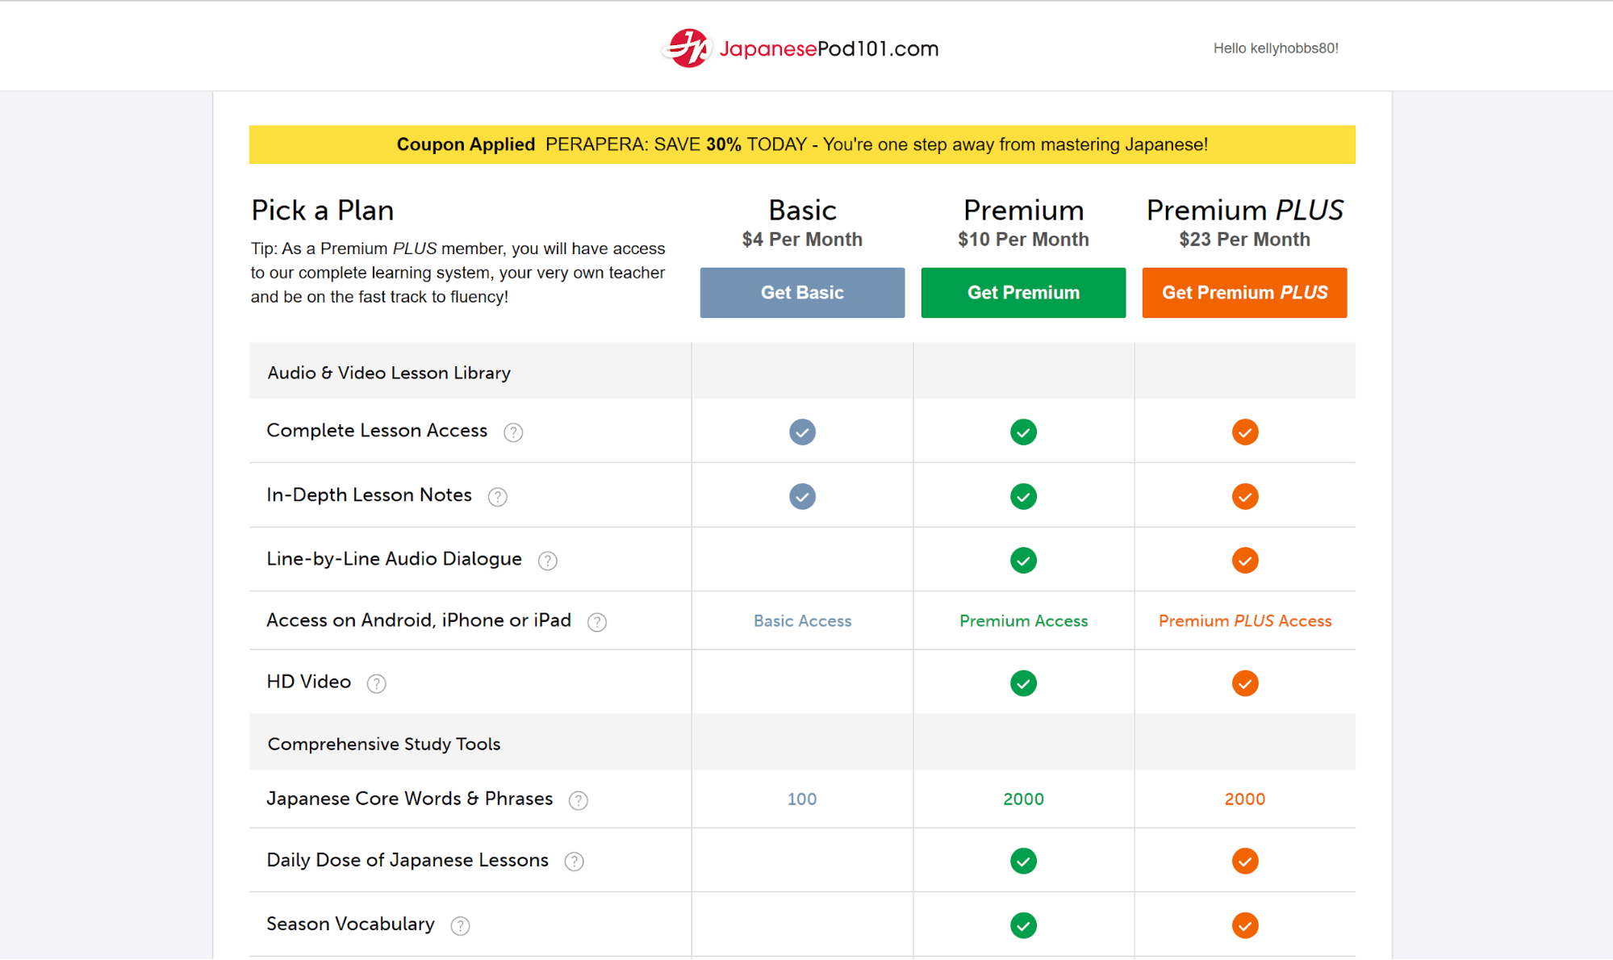Viewport: 1613px width, 960px height.
Task: Click the Basic plan heading
Action: pos(802,210)
